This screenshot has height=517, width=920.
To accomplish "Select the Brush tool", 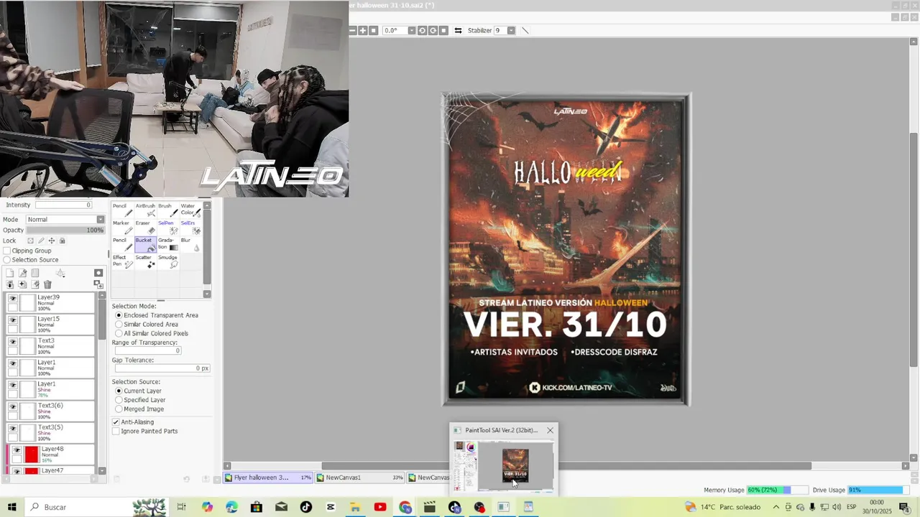I will (167, 210).
